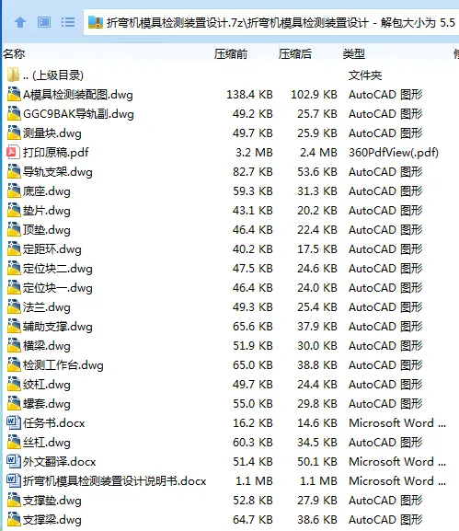Click the icon of 顶垫.dwg
Viewport: 459px width, 531px height.
[x=14, y=229]
